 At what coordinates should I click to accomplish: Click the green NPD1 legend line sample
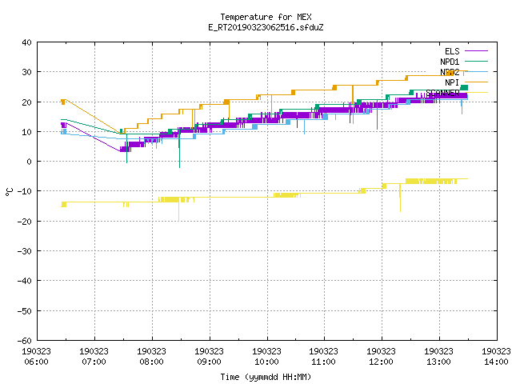pos(476,61)
